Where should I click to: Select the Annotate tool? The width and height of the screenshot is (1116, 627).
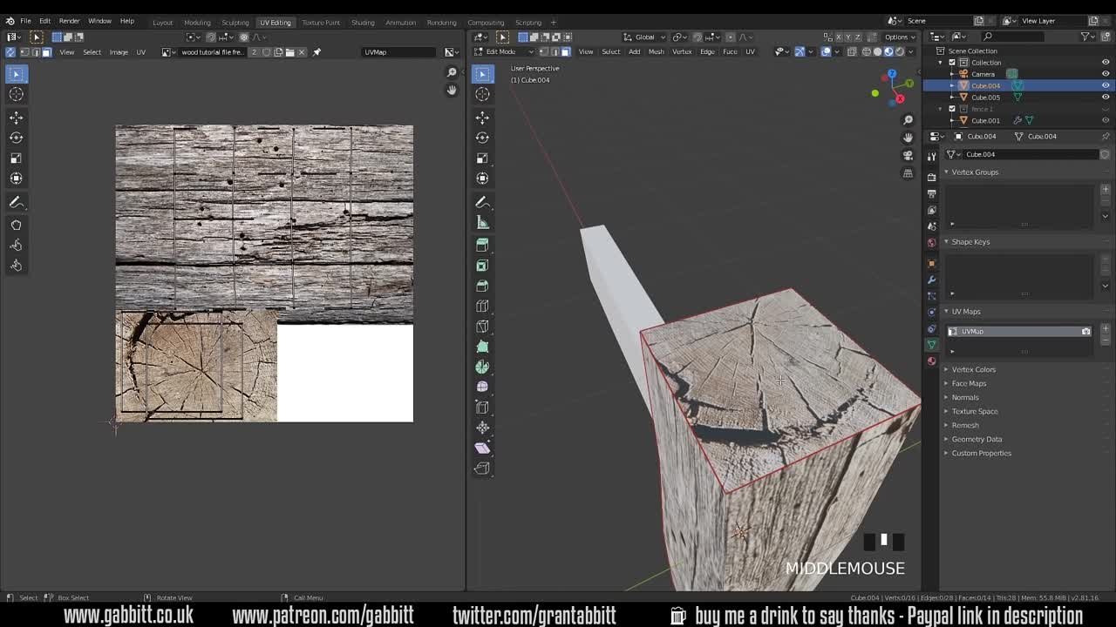(482, 202)
